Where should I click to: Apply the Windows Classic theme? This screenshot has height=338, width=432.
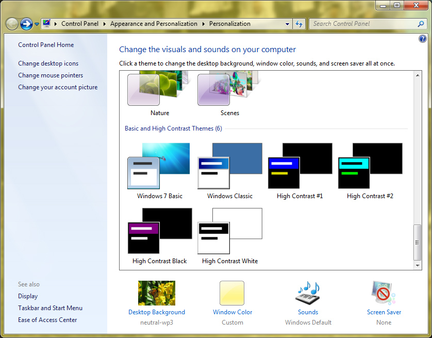(x=230, y=171)
